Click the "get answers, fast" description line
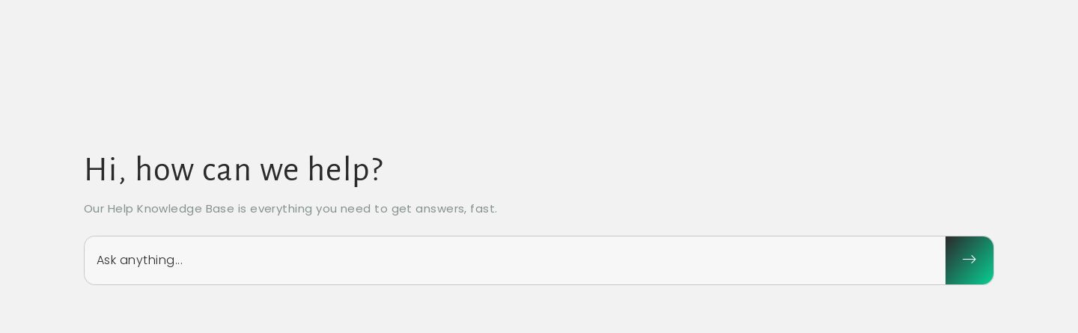Image resolution: width=1078 pixels, height=333 pixels. [290, 209]
